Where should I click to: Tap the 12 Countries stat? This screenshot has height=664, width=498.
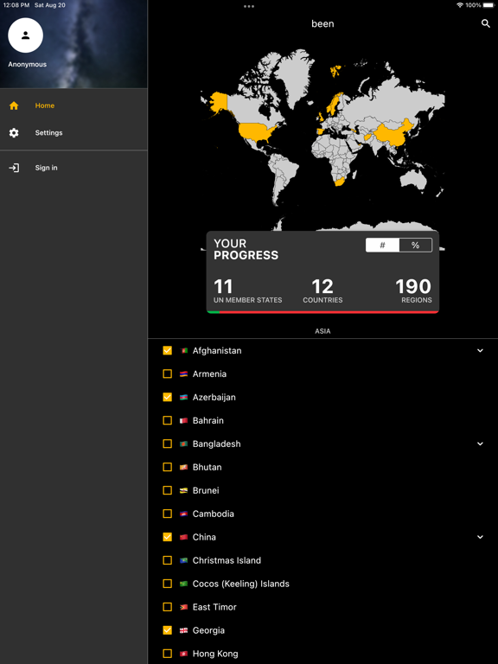coord(322,291)
